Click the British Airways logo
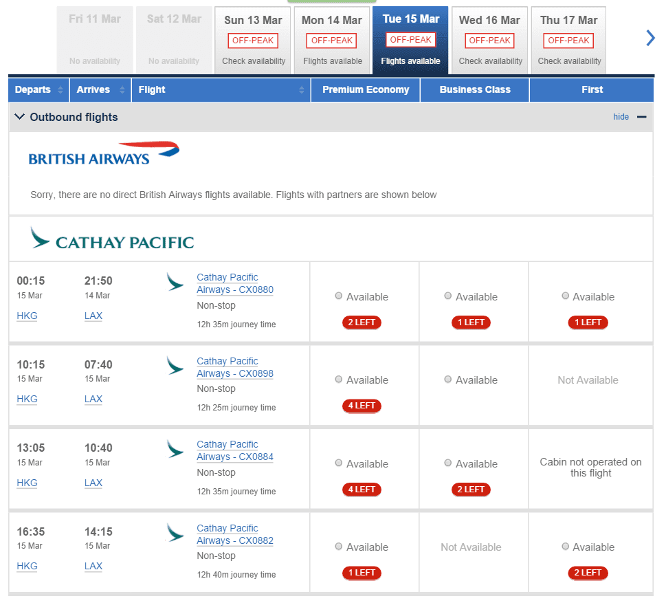Viewport: 666px width, 603px height. (x=104, y=153)
